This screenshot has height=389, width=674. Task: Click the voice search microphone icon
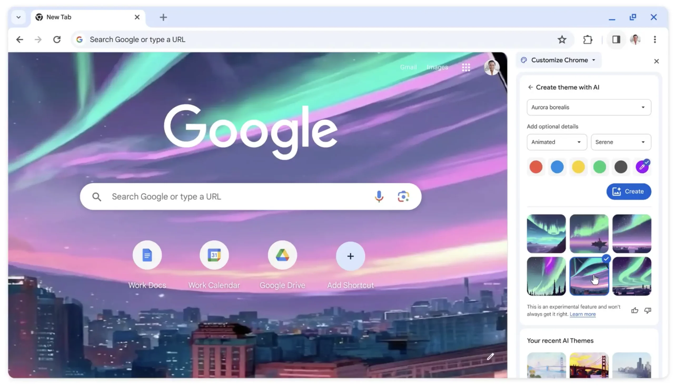click(x=379, y=197)
